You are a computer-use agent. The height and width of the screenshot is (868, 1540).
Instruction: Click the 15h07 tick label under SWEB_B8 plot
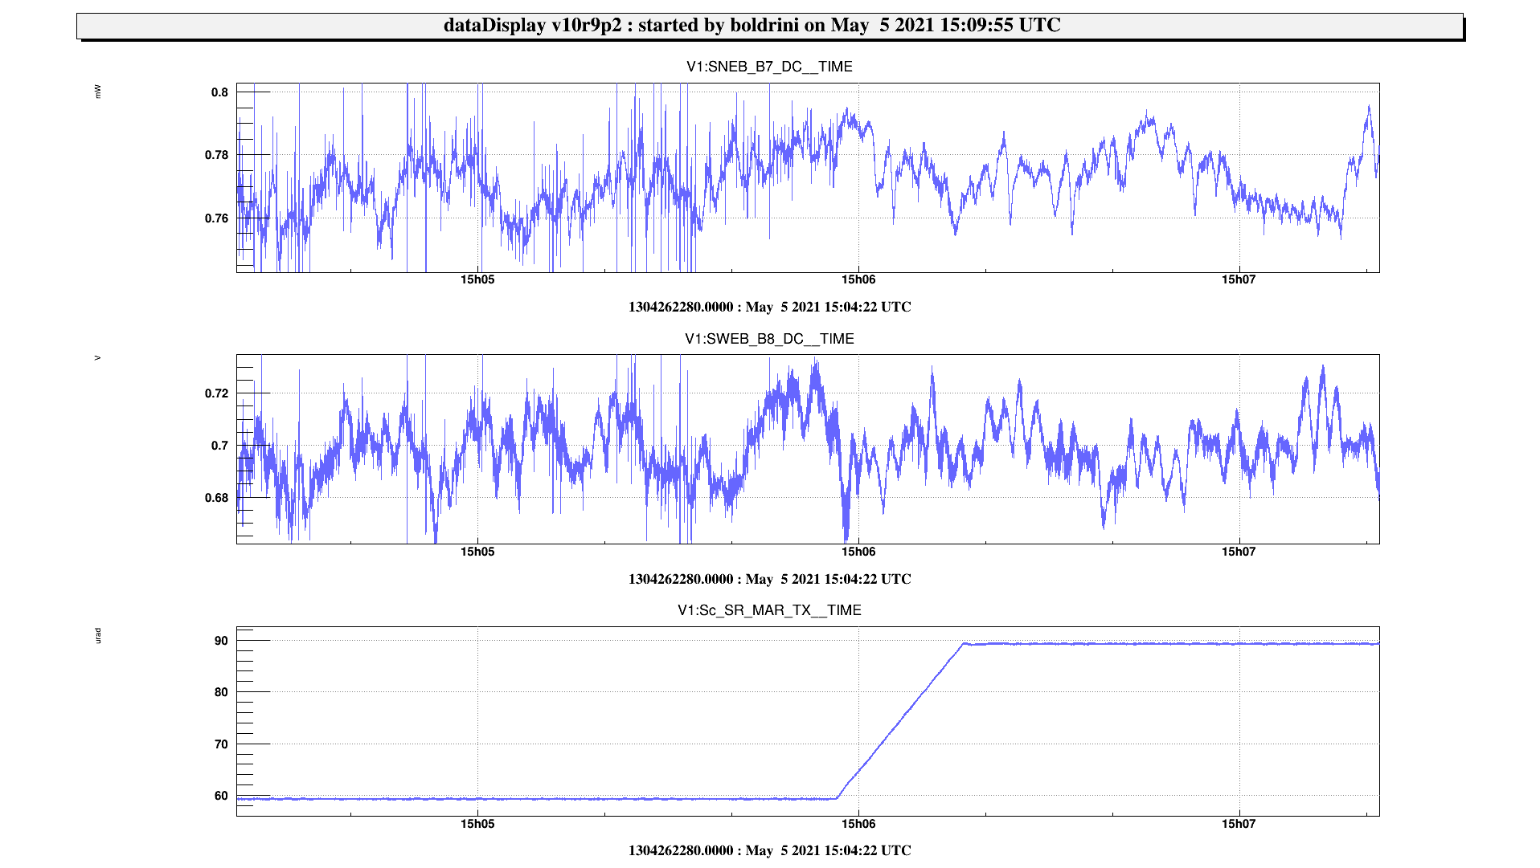coord(1238,552)
